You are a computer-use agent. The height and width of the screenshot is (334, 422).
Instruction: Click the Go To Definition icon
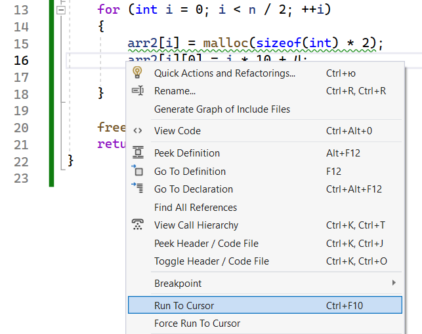tap(138, 171)
